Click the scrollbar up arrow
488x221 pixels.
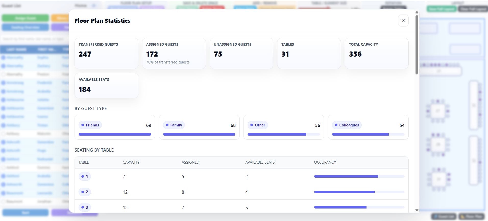coord(417,12)
